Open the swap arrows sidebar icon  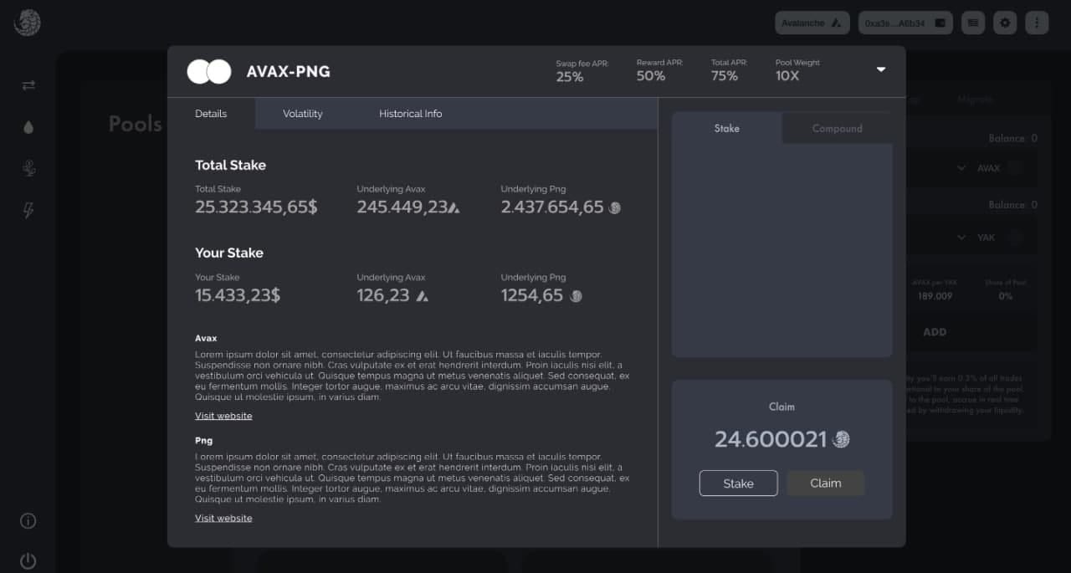pos(28,85)
